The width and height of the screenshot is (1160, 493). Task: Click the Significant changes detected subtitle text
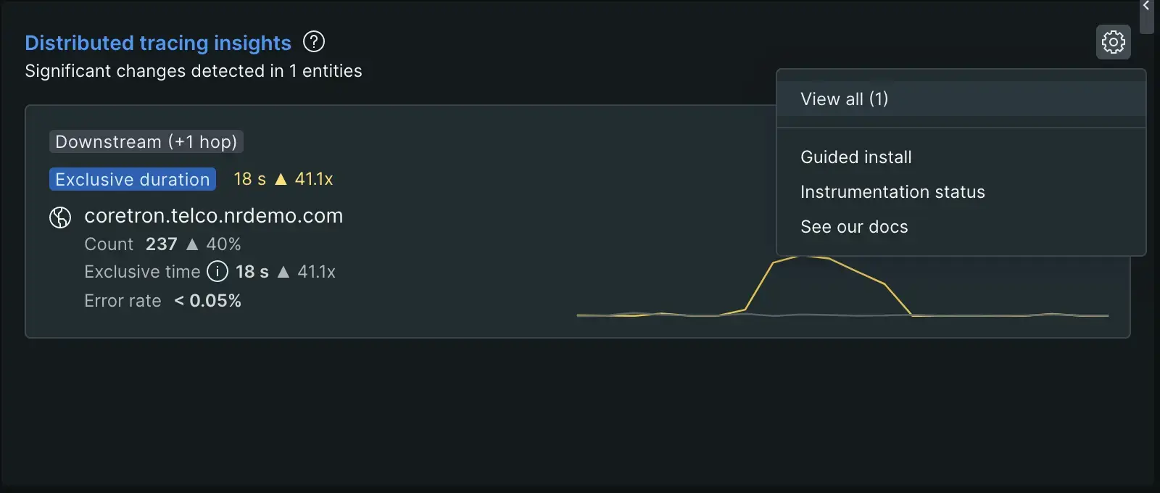tap(193, 71)
